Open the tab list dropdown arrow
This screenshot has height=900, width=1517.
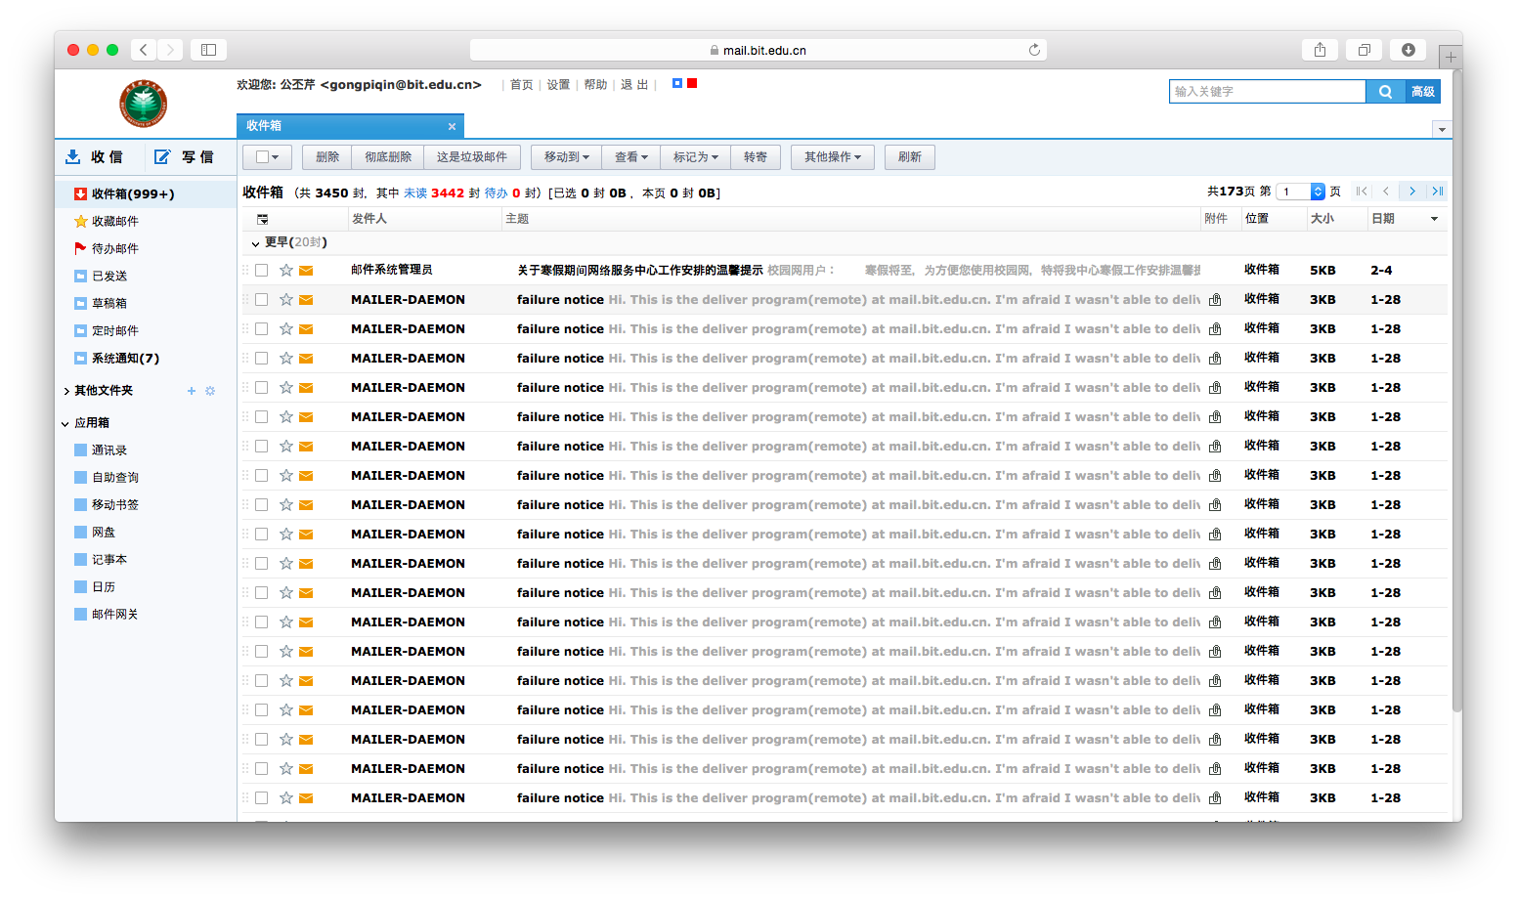point(1442,129)
